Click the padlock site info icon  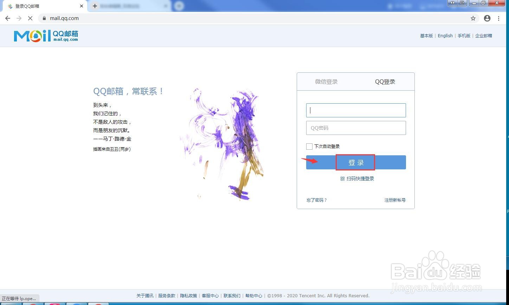44,18
